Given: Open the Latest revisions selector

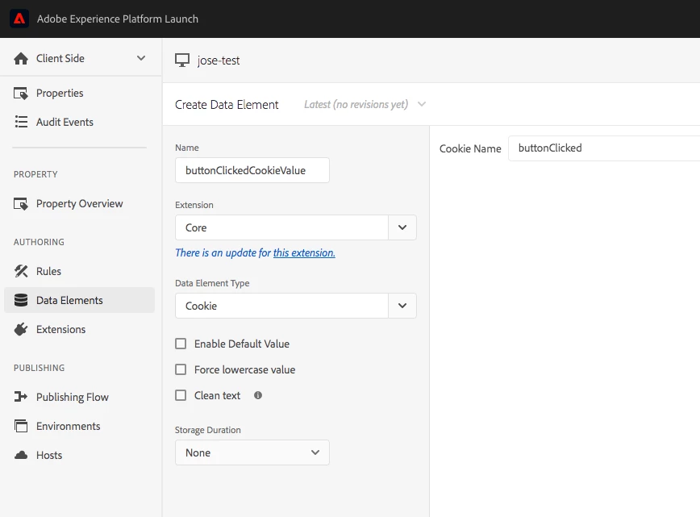Looking at the screenshot, I should coord(365,105).
